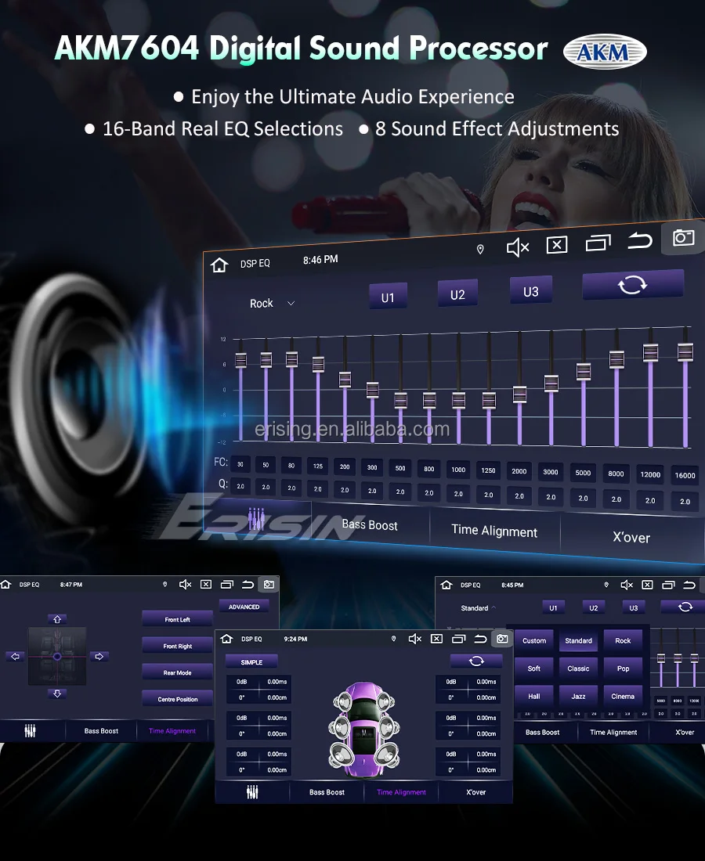The height and width of the screenshot is (861, 705).
Task: Select Pop sound preset
Action: 623,668
